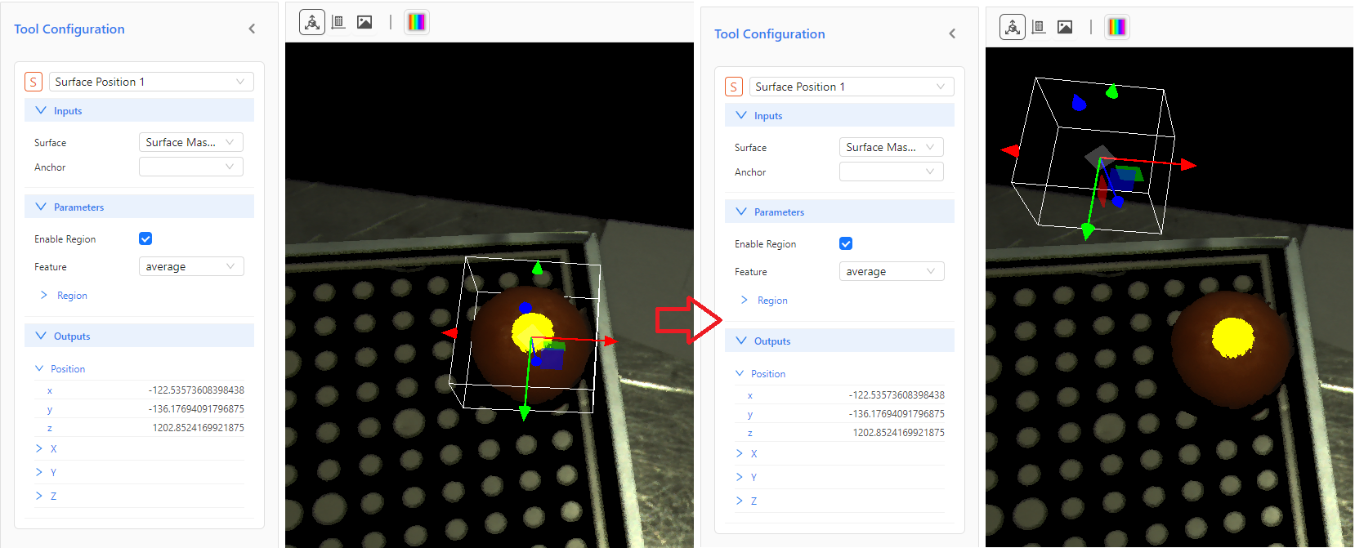The height and width of the screenshot is (548, 1355).
Task: Toggle rainbow color map in right toolbar
Action: point(1117,27)
